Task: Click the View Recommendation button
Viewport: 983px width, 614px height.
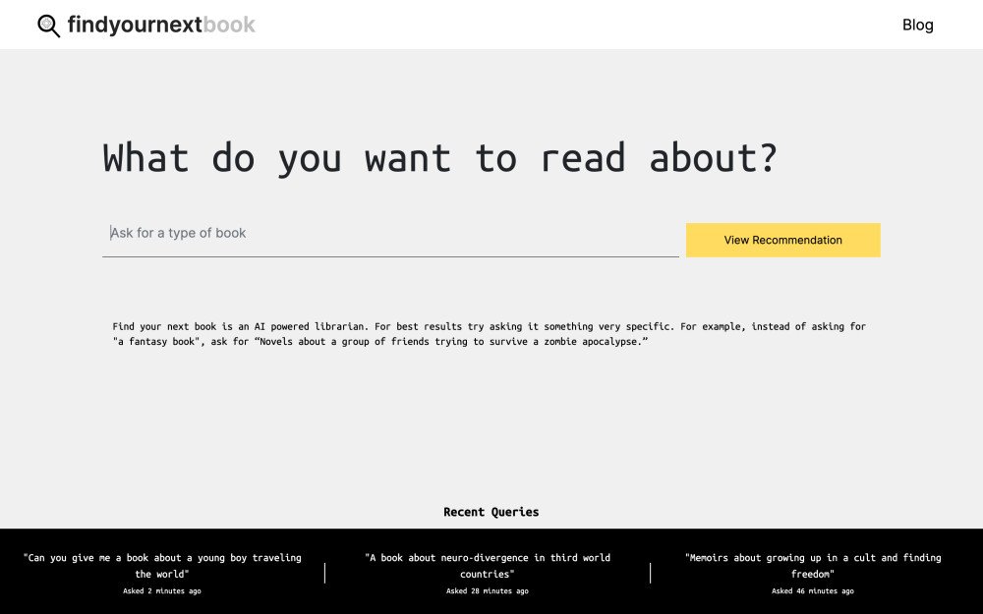Action: point(782,240)
